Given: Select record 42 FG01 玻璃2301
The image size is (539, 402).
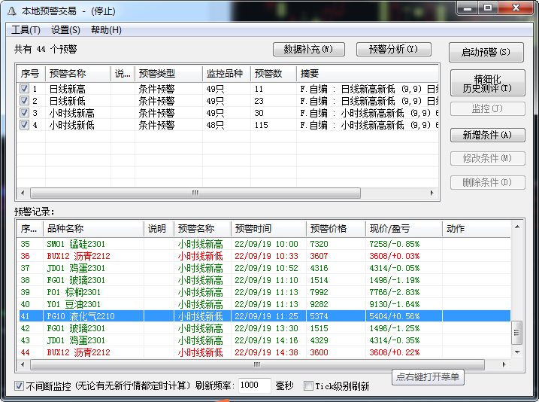Looking at the screenshot, I should 265,328.
